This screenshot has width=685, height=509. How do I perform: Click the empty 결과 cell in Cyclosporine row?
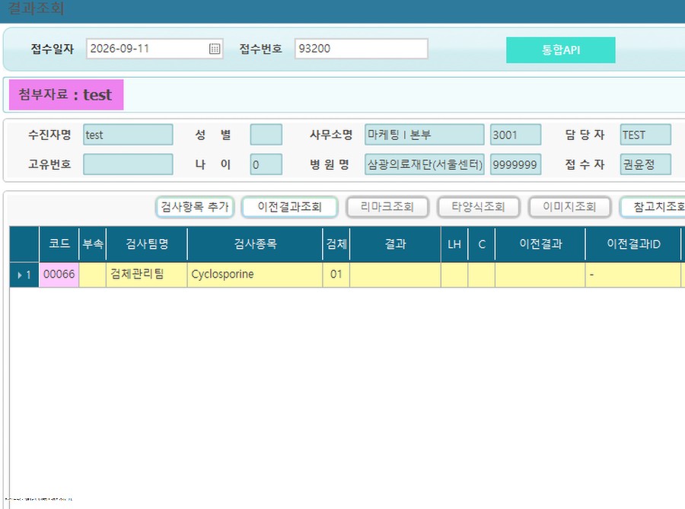[395, 275]
